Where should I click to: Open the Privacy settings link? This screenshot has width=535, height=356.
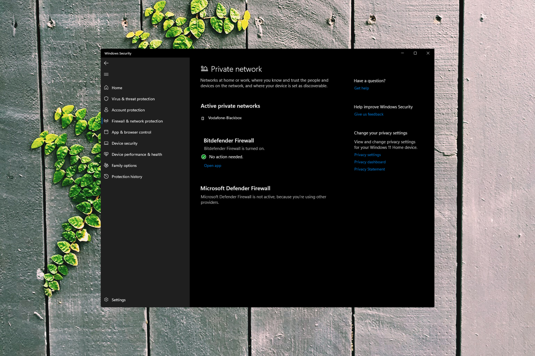(367, 155)
